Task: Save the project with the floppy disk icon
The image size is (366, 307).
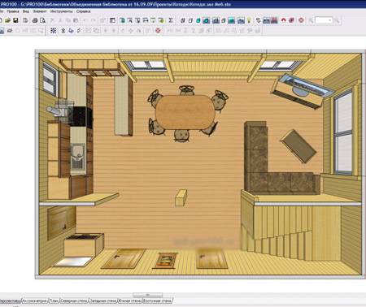Action: [x=15, y=20]
